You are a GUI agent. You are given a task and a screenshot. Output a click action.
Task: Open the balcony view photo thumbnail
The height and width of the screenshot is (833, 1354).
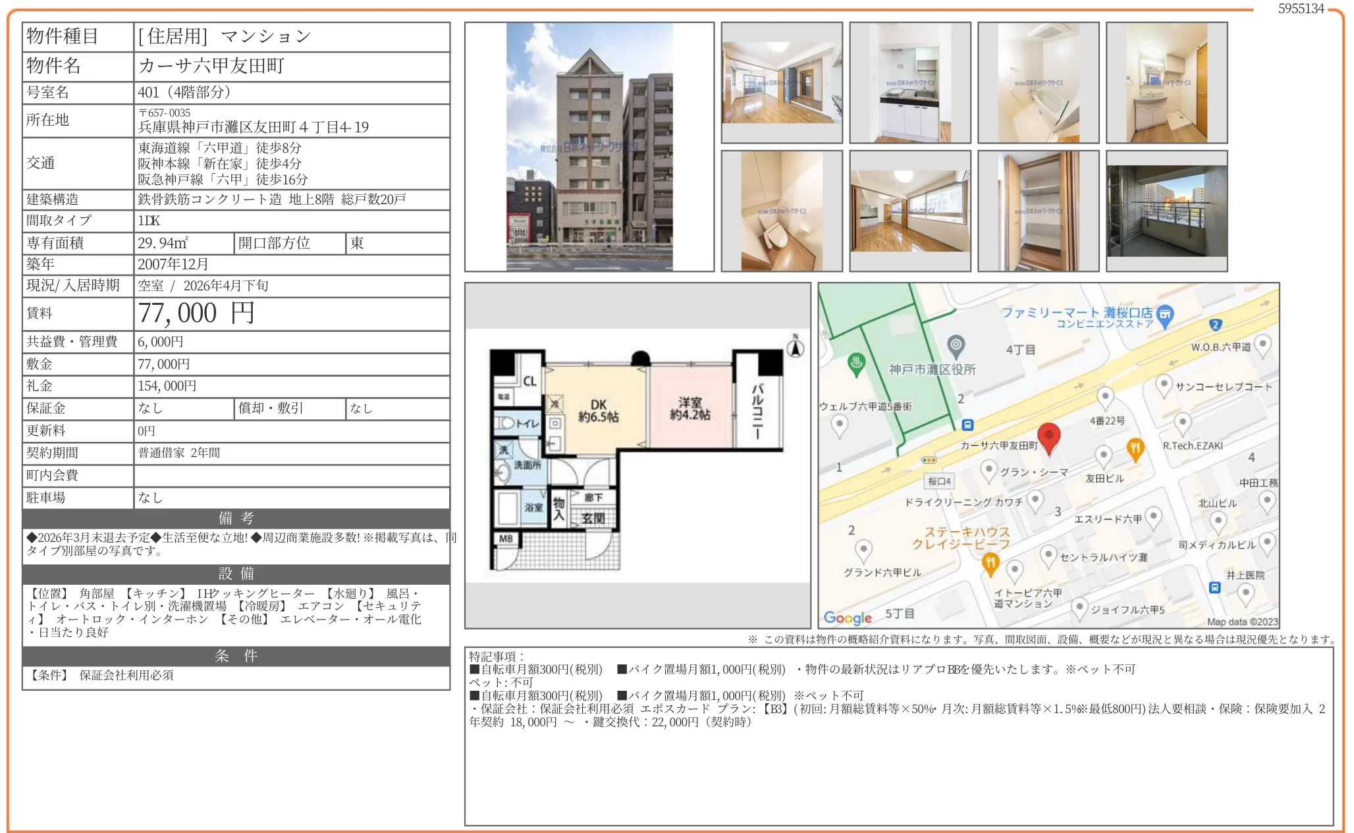(x=1166, y=211)
